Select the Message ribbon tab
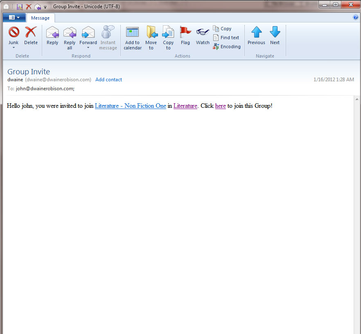This screenshot has height=334, width=361. click(x=40, y=18)
